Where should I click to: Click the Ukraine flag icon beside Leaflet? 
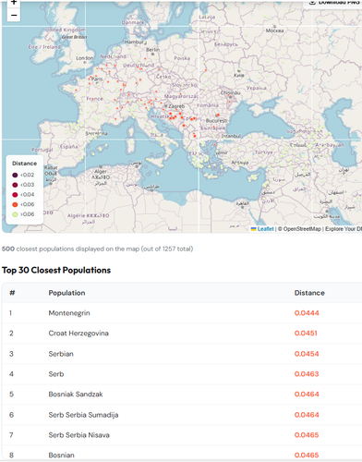click(x=254, y=229)
